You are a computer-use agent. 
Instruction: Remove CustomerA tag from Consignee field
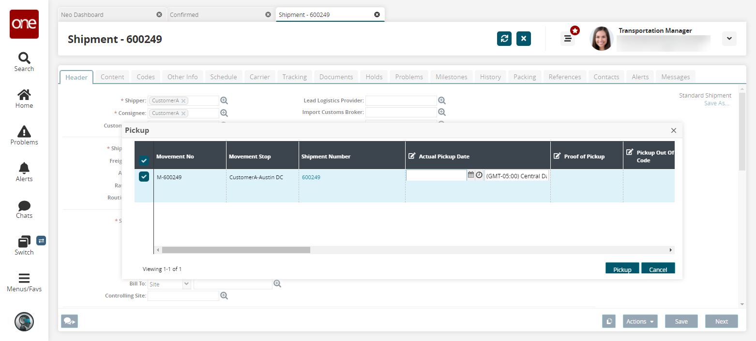pyautogui.click(x=183, y=114)
